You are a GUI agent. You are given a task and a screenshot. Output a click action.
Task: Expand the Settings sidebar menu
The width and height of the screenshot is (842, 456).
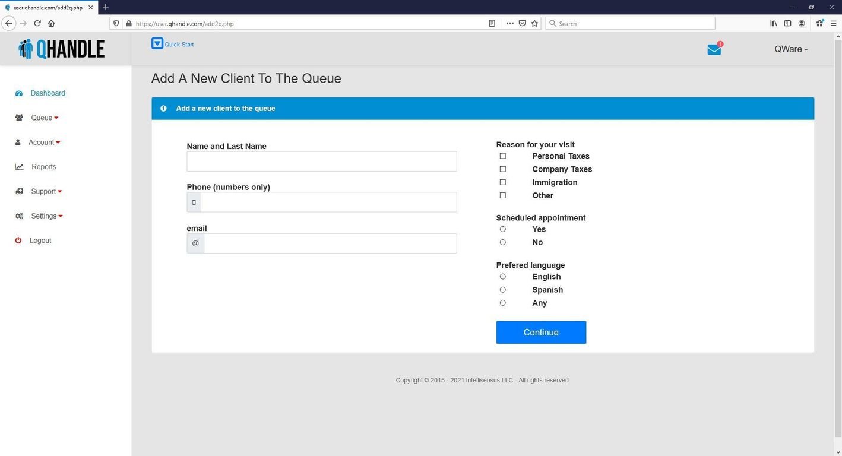point(45,216)
